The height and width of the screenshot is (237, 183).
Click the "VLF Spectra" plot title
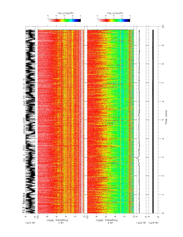click(x=24, y=203)
